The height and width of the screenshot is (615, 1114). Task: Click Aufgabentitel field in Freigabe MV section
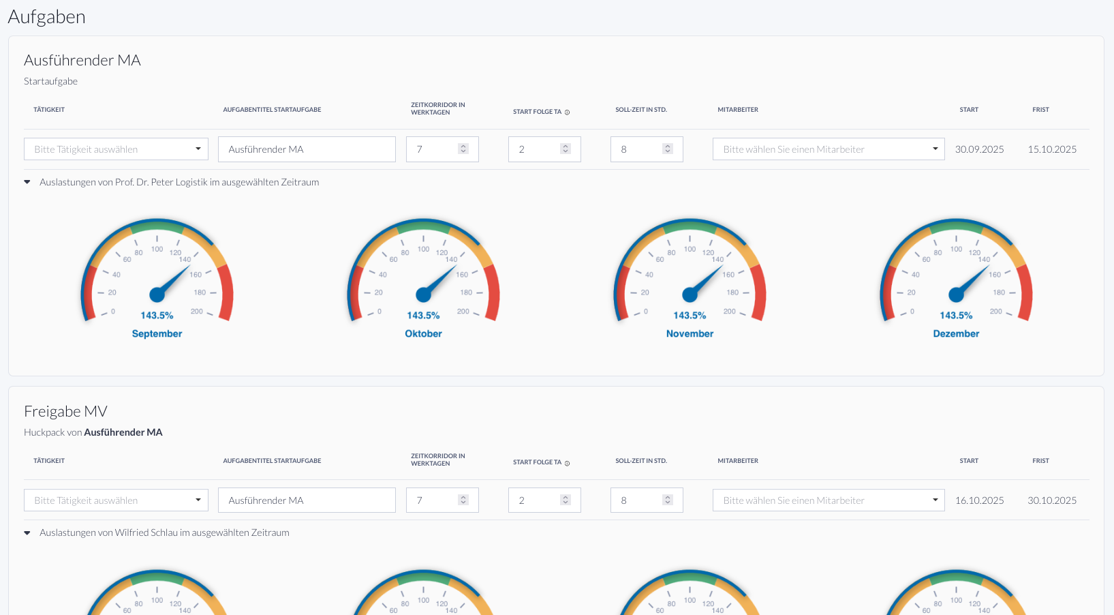[x=307, y=500]
